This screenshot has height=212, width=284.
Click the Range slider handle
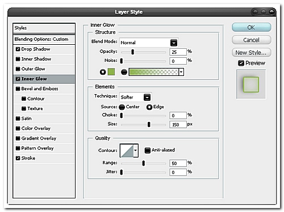point(144,163)
